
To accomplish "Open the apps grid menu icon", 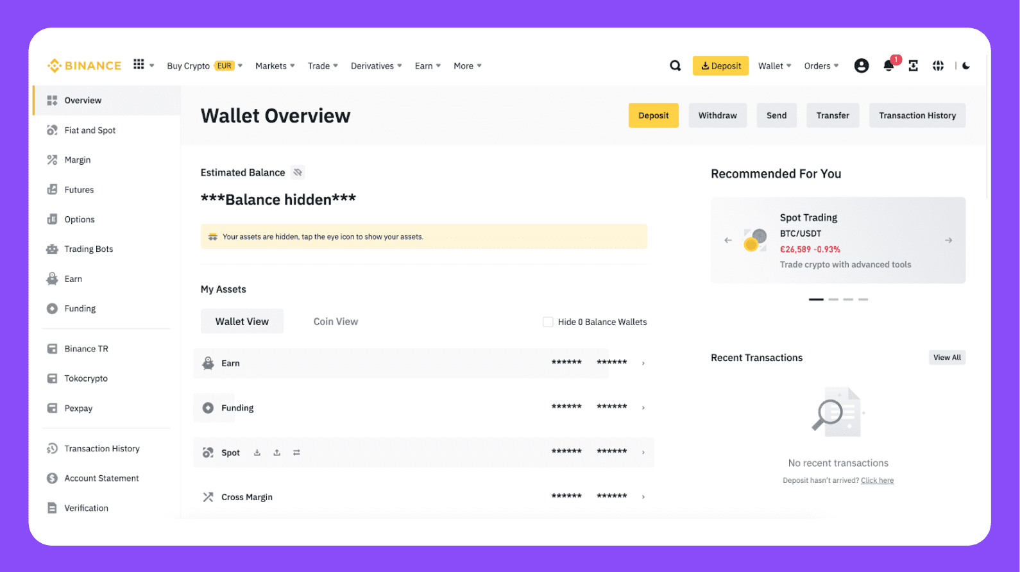I will coord(139,64).
